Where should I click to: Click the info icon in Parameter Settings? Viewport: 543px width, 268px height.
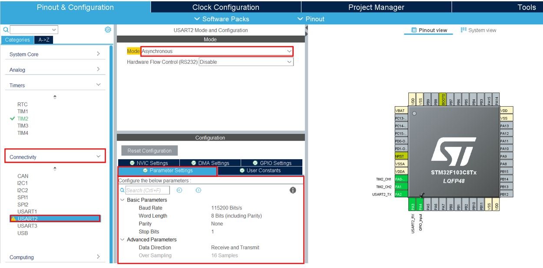293,190
